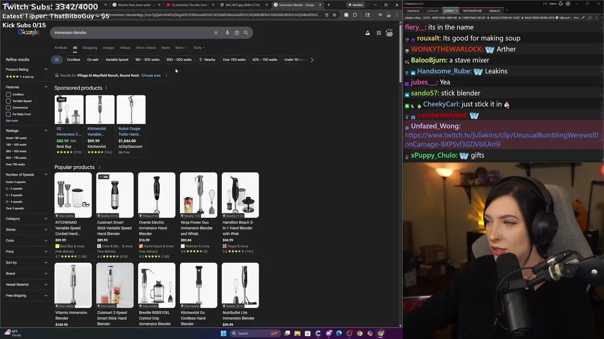The height and width of the screenshot is (339, 604).
Task: Open the all filters icon chip
Action: 57,59
